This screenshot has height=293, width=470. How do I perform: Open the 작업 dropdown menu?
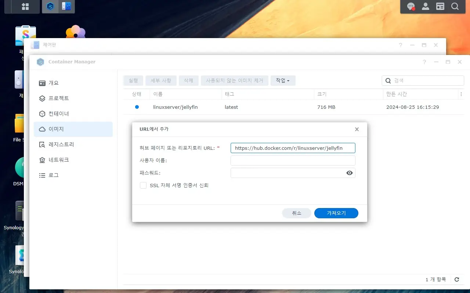point(283,80)
